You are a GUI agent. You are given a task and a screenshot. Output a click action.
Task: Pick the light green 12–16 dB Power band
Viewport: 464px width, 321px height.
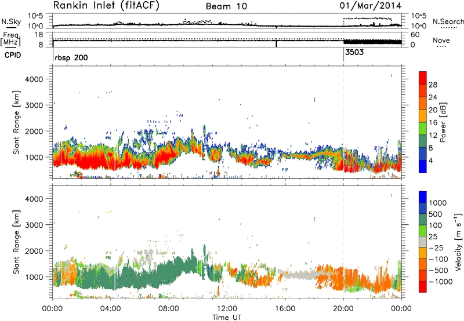[x=423, y=129]
